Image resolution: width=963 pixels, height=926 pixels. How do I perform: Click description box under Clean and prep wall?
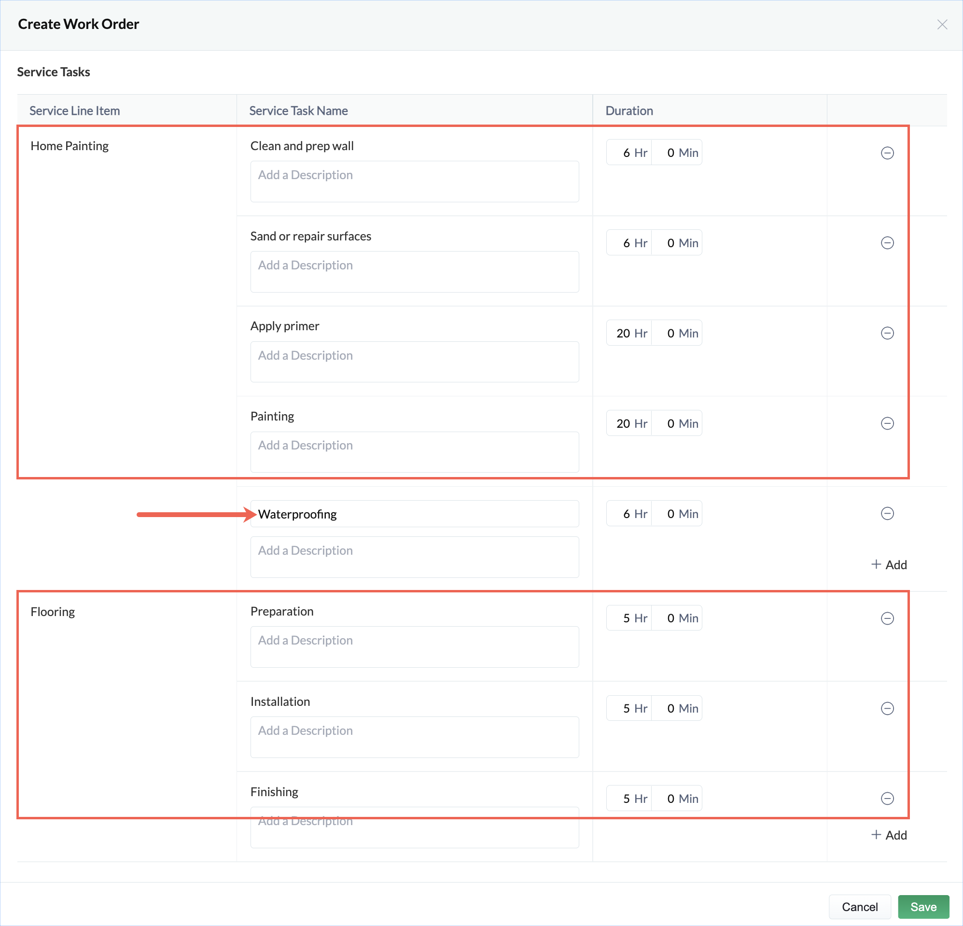point(414,182)
